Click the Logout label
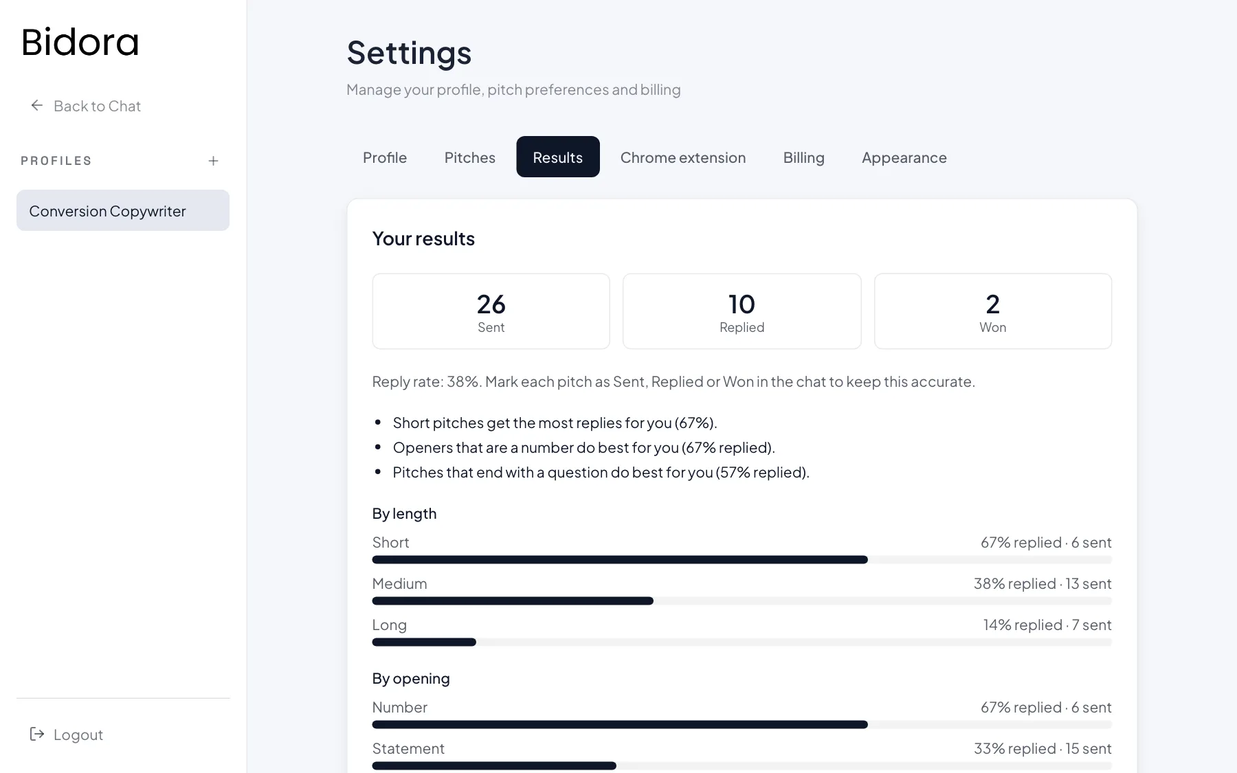The image size is (1237, 773). tap(78, 735)
